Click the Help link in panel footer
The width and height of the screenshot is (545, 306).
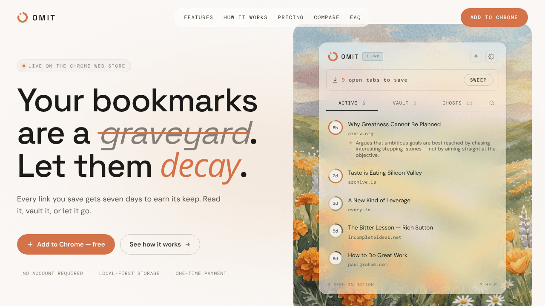click(488, 285)
